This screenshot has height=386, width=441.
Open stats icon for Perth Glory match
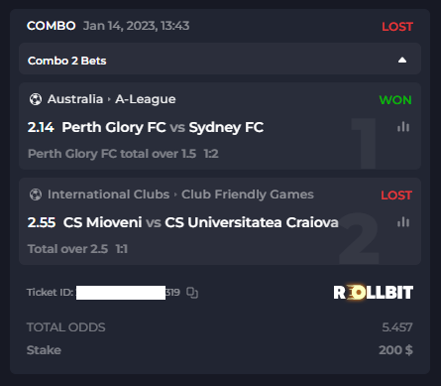(403, 127)
